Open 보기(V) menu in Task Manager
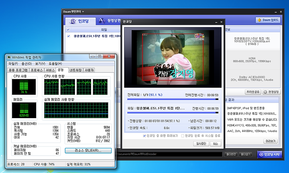This screenshot has height=173, width=289. (x=40, y=64)
